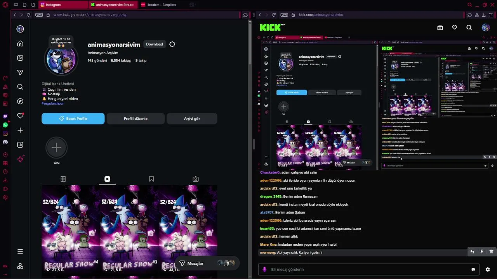
Task: Open Twitch in Opera sidebar
Action: pos(5,116)
